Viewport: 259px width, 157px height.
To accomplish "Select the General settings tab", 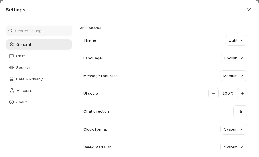I will point(39,44).
